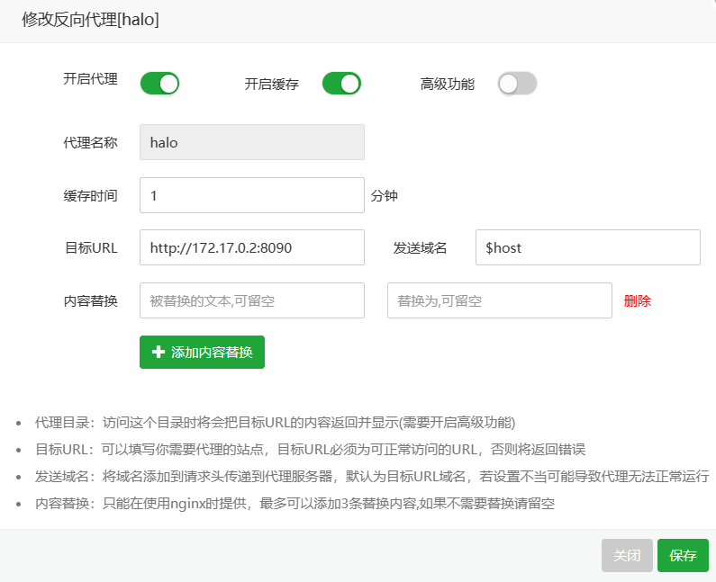The width and height of the screenshot is (716, 582).
Task: Click the 内容替换 nginx help note
Action: pos(295,504)
